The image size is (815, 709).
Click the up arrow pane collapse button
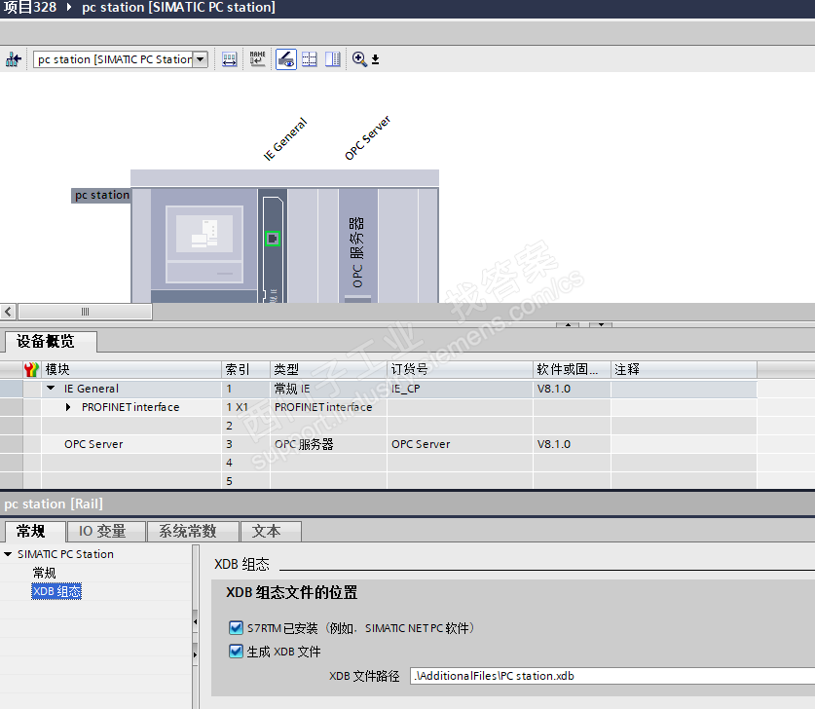pyautogui.click(x=568, y=324)
